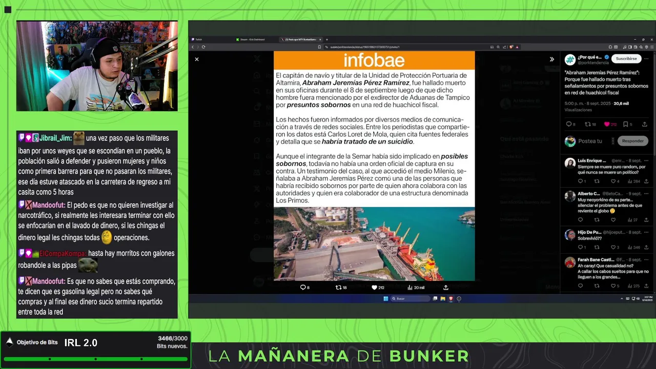Collapse the side panel with the double-chevron icon
Screen dimensions: 656x369
click(x=552, y=59)
